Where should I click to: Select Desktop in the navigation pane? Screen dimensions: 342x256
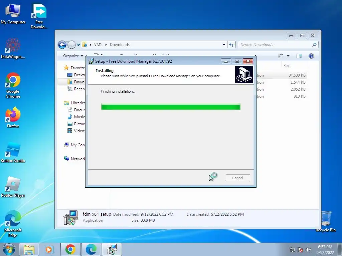click(76, 75)
